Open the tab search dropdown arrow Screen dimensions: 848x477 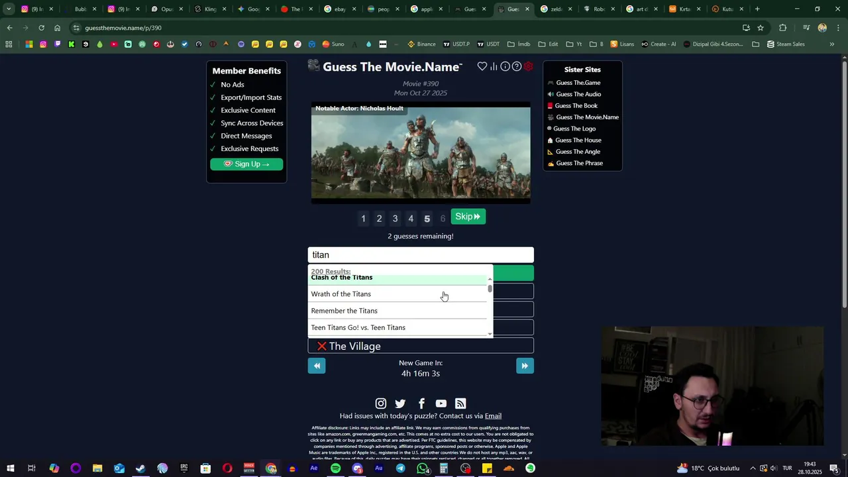[9, 9]
